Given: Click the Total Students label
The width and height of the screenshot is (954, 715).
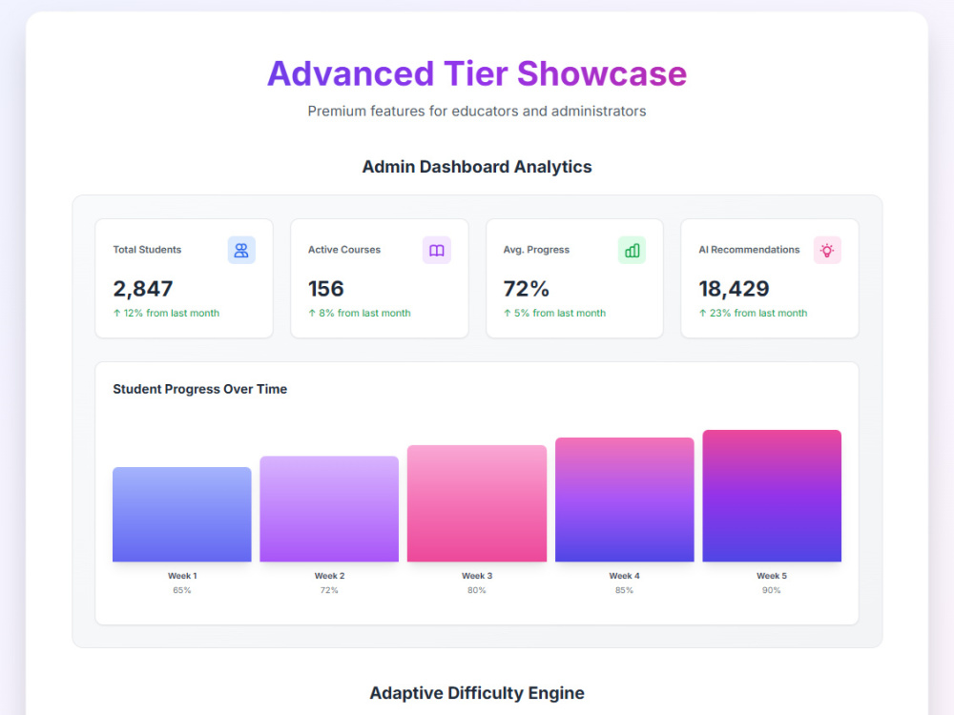Looking at the screenshot, I should click(147, 250).
